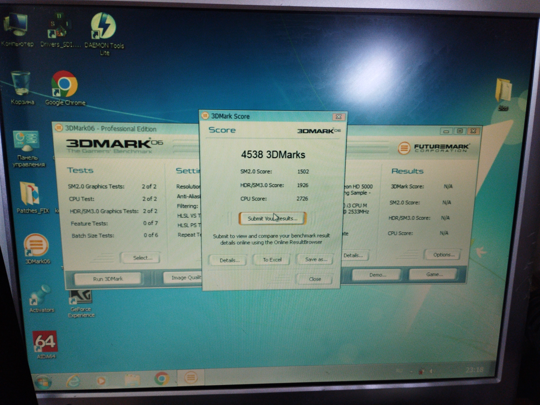Open the Корзина recycle bin
This screenshot has height=405, width=540.
[22, 88]
